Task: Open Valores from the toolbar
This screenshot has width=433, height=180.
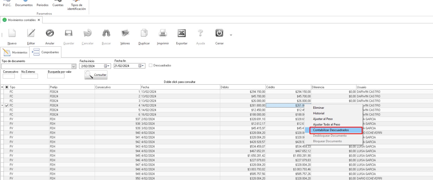Action: (x=125, y=33)
